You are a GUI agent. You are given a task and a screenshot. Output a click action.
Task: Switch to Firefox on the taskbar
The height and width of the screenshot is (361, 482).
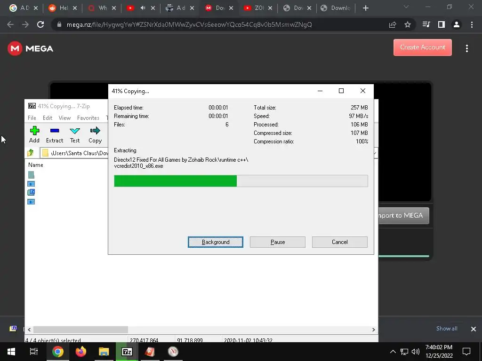click(x=81, y=352)
